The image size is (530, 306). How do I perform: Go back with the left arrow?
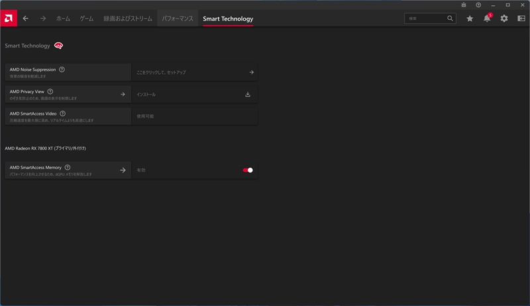pos(25,19)
